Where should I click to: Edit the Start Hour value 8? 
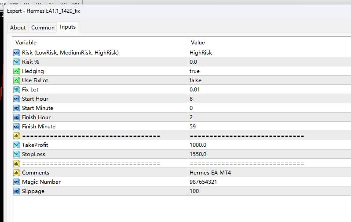coord(270,99)
